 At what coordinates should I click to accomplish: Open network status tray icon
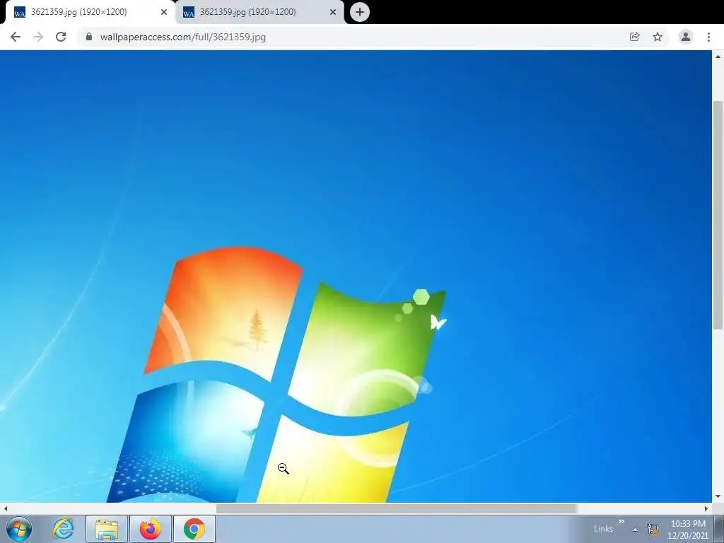[x=653, y=529]
